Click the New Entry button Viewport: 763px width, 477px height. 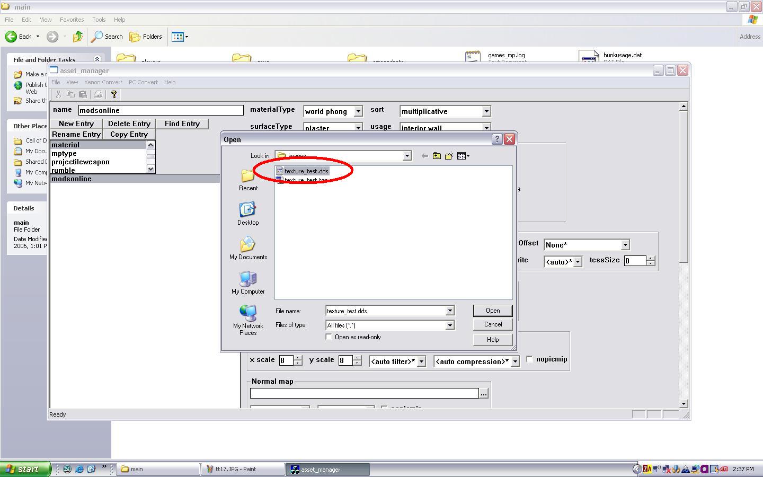pos(76,123)
